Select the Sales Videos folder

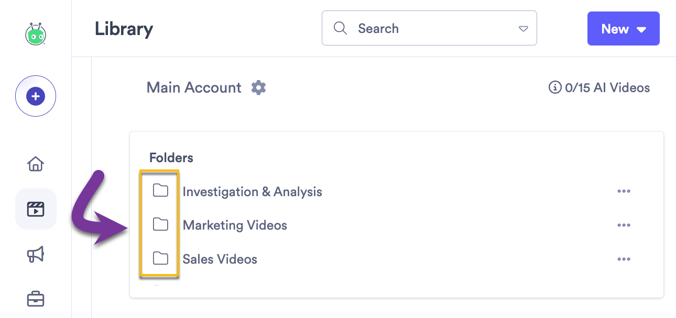pyautogui.click(x=220, y=259)
